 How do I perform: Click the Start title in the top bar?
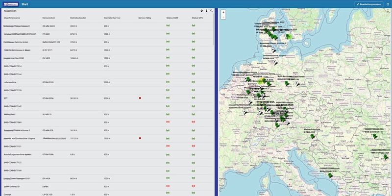coord(25,4)
